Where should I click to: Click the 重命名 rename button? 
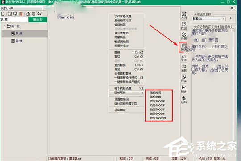[x=37, y=20]
